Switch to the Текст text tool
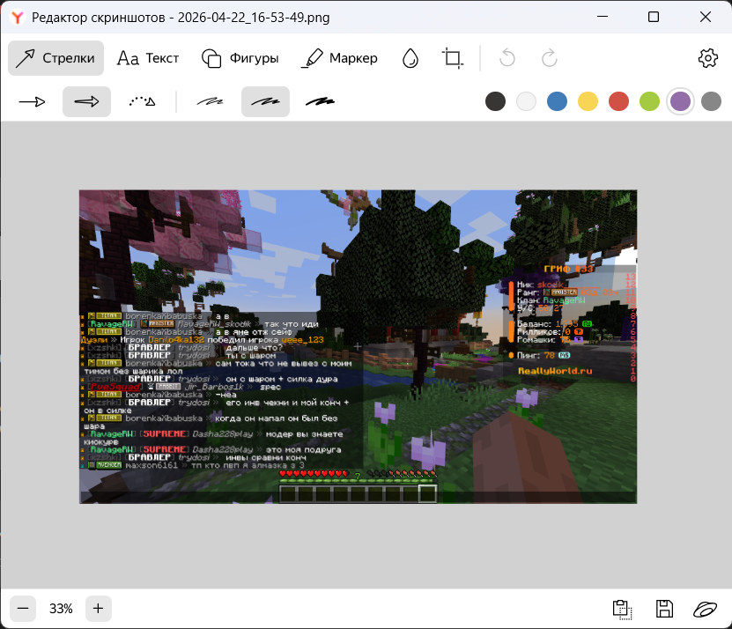Image resolution: width=732 pixels, height=629 pixels. (x=148, y=58)
